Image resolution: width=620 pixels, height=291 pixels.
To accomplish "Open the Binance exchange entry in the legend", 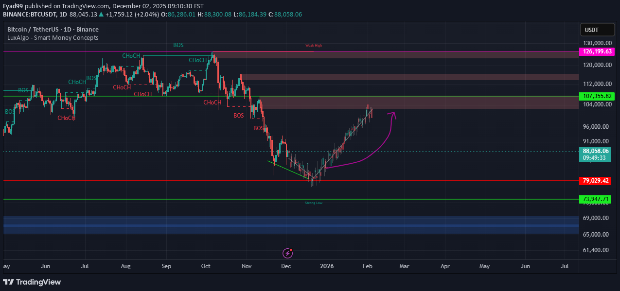I will (88, 29).
